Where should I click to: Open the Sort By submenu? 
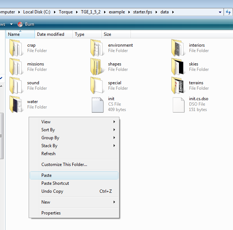[74, 130]
